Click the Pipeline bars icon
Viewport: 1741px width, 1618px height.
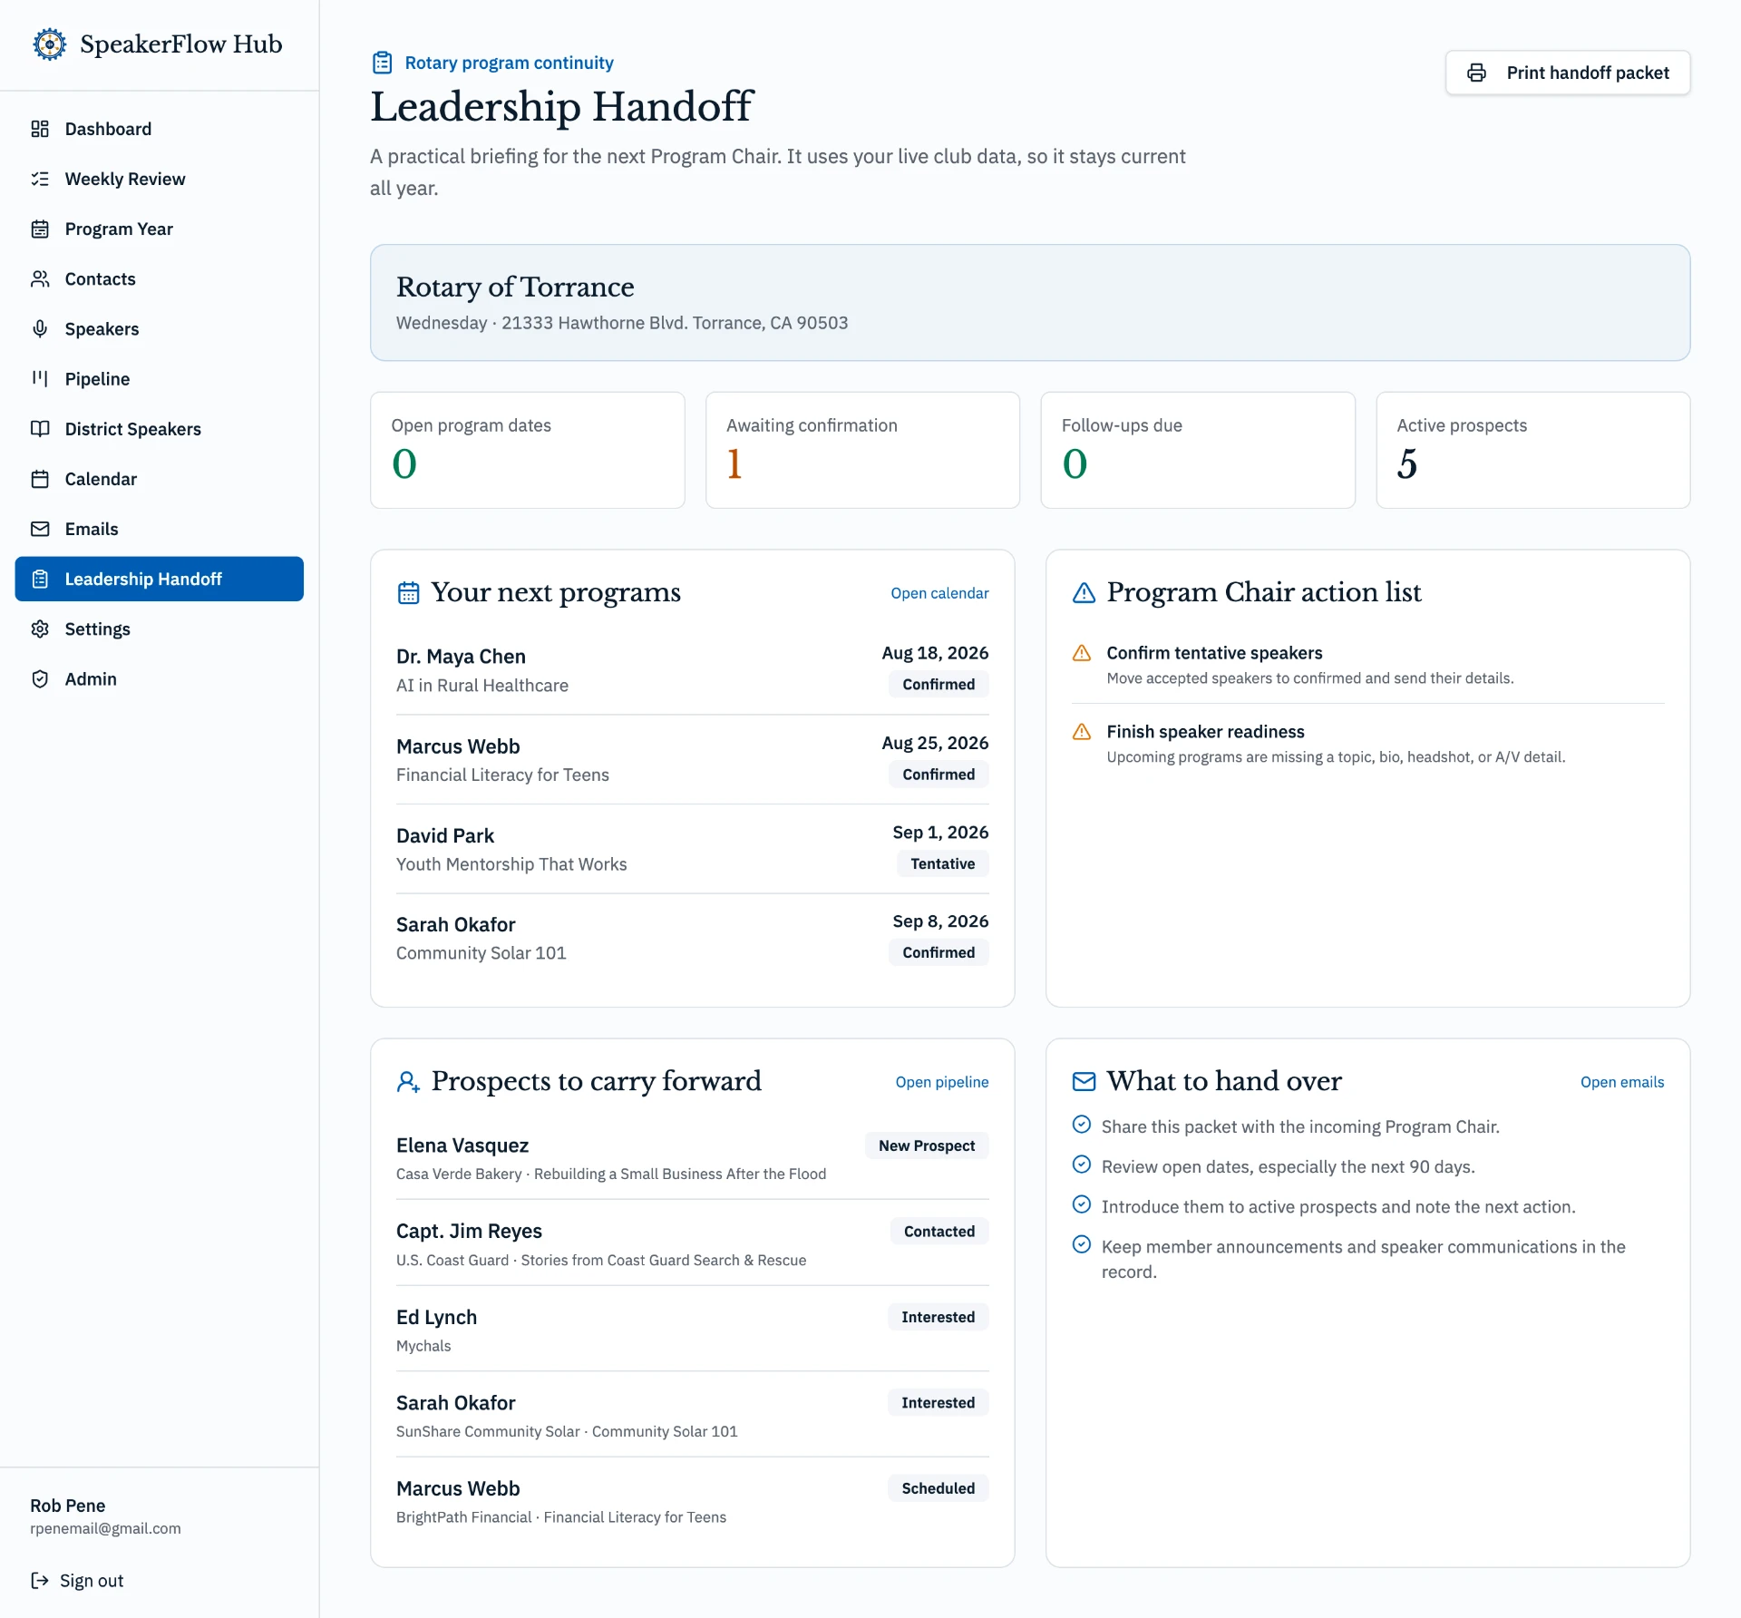click(40, 378)
